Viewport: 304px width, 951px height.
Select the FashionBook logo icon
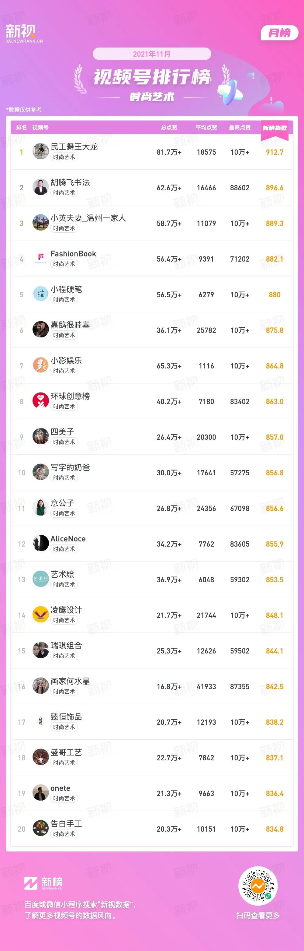pyautogui.click(x=40, y=258)
